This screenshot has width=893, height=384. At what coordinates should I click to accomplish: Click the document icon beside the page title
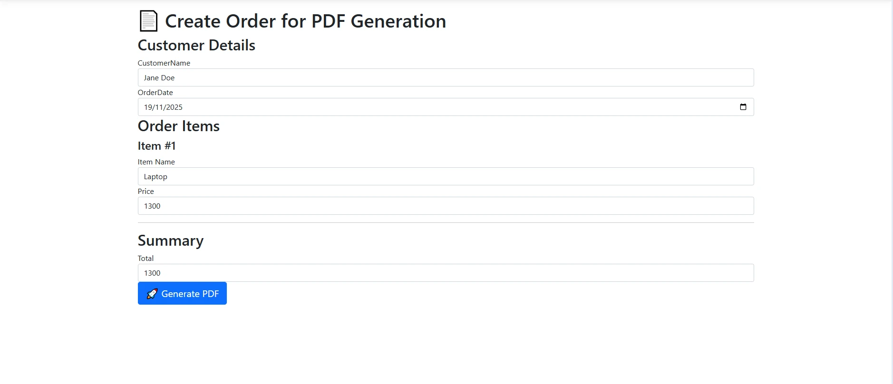[x=148, y=20]
